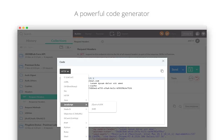Image resolution: width=224 pixels, height=140 pixels.
Task: Copy generated code using the clipboard icon
Action: [162, 71]
